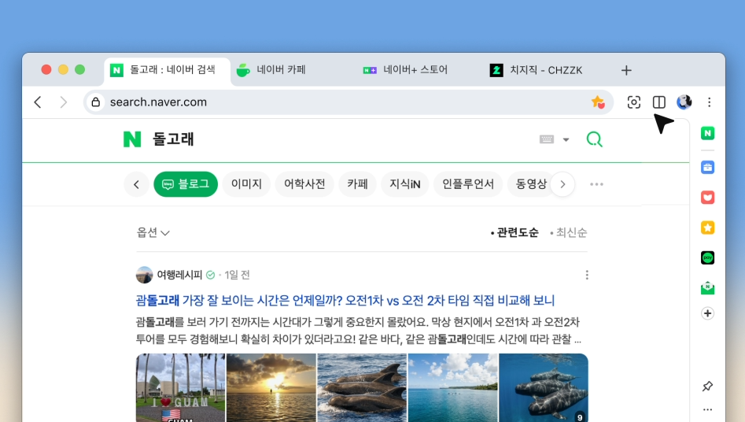Open the blue briefcase sidebar icon

click(x=707, y=167)
